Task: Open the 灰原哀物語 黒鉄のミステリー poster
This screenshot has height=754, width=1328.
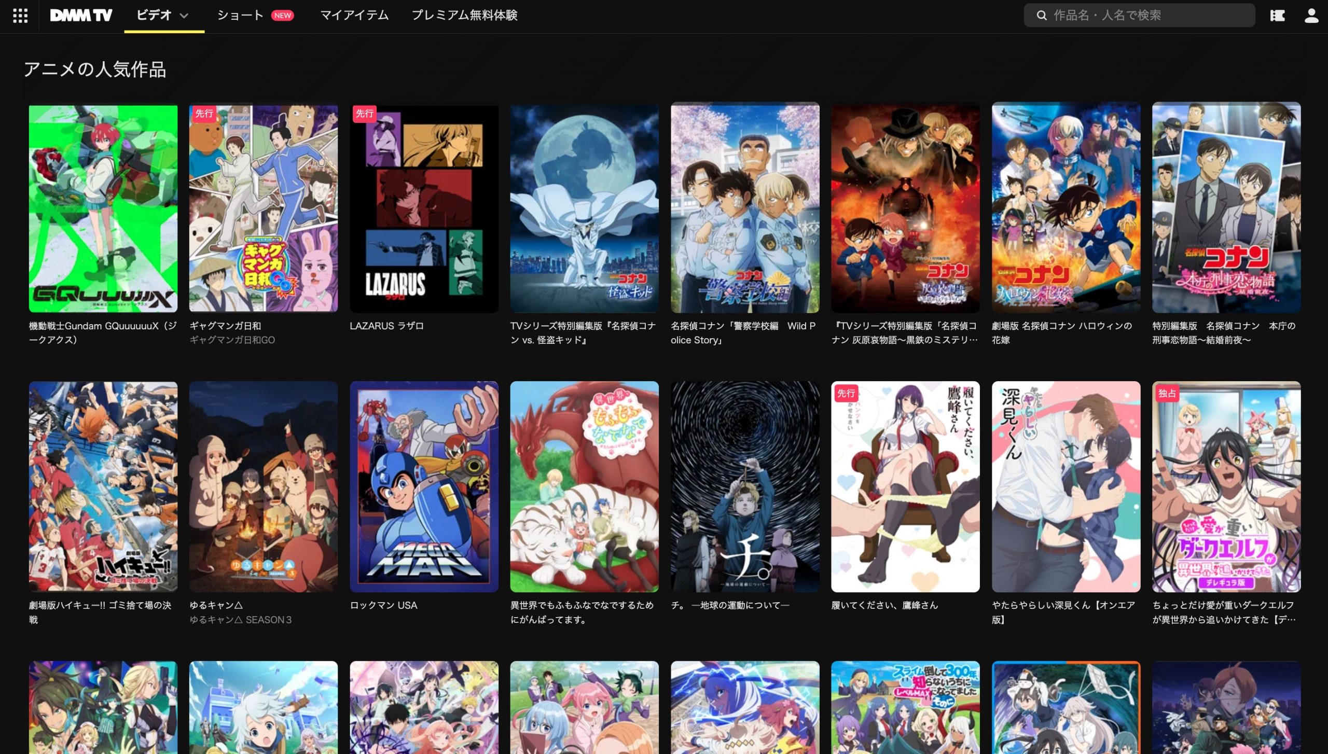Action: (905, 208)
